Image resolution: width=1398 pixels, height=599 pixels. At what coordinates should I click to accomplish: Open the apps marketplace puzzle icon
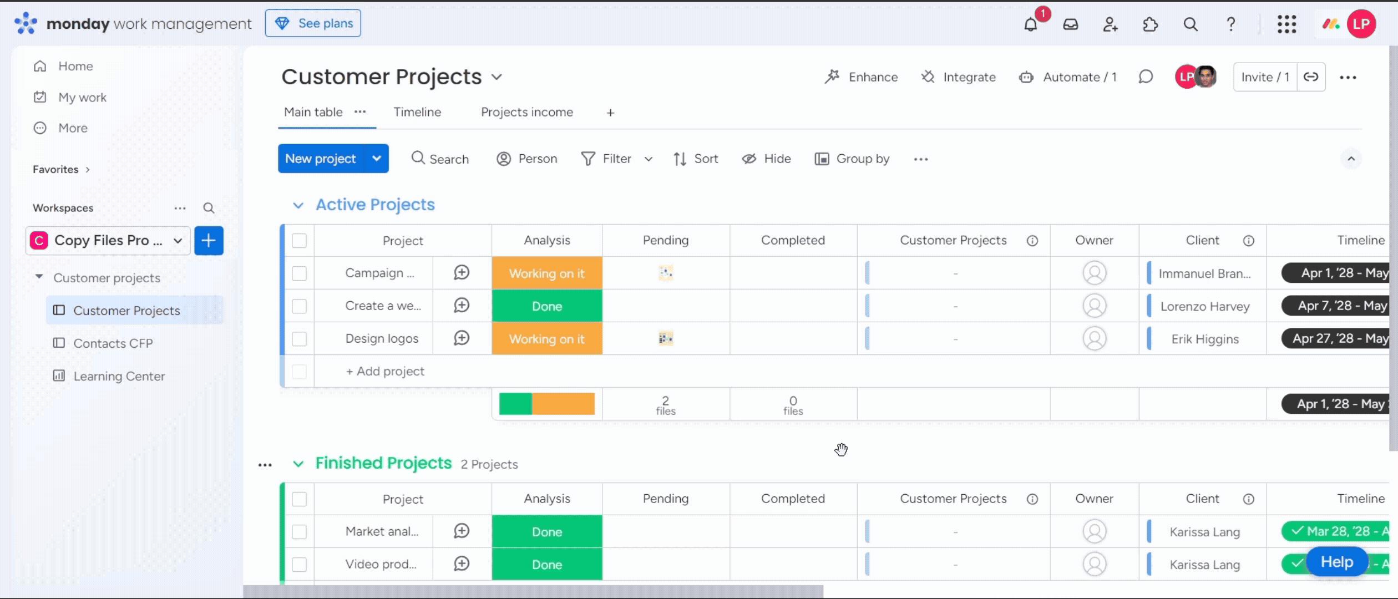(x=1150, y=24)
